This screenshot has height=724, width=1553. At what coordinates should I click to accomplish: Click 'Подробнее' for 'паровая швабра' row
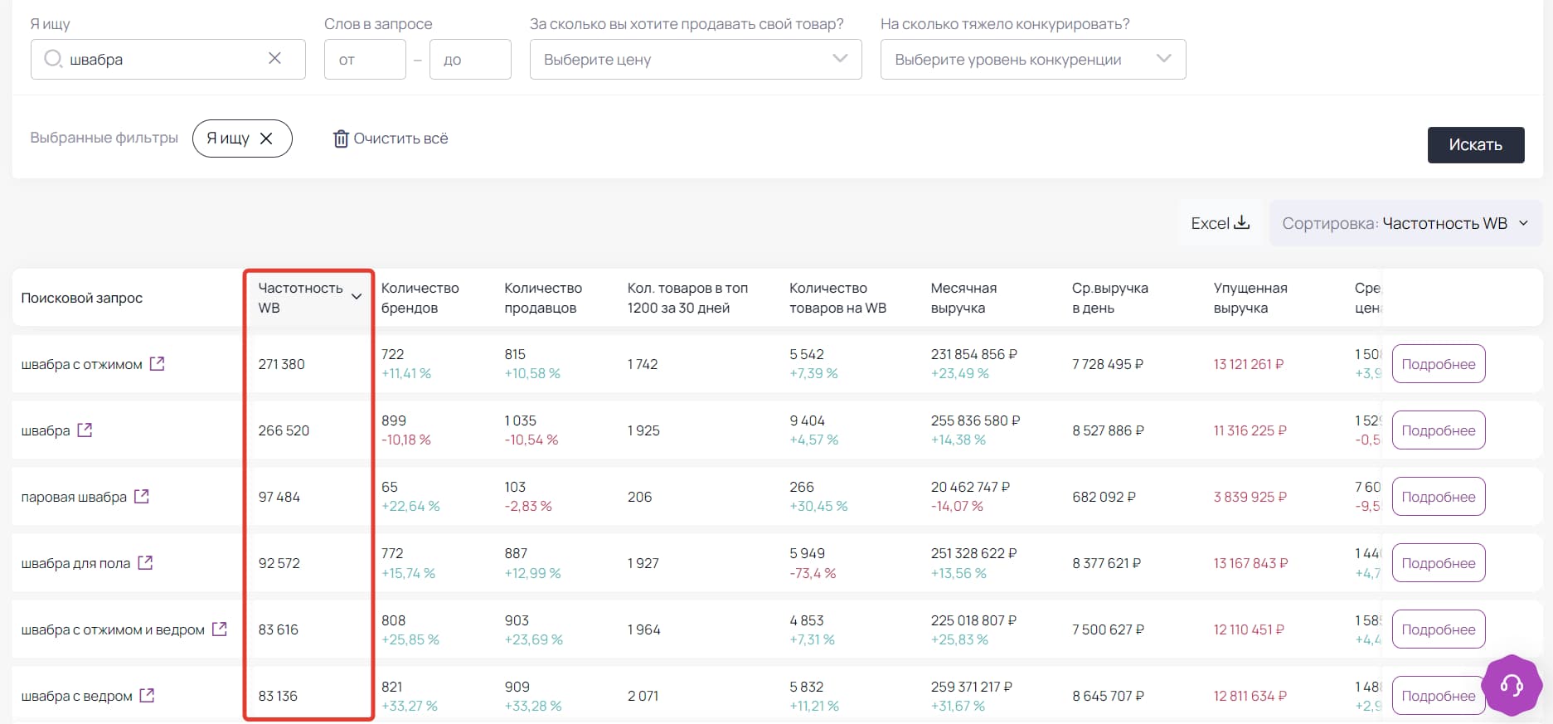pos(1439,497)
